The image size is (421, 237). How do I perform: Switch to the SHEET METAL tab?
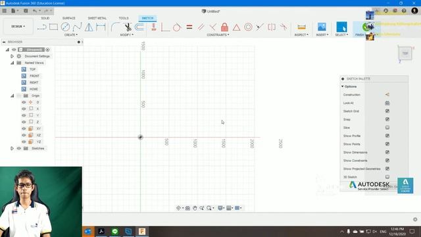tap(97, 18)
